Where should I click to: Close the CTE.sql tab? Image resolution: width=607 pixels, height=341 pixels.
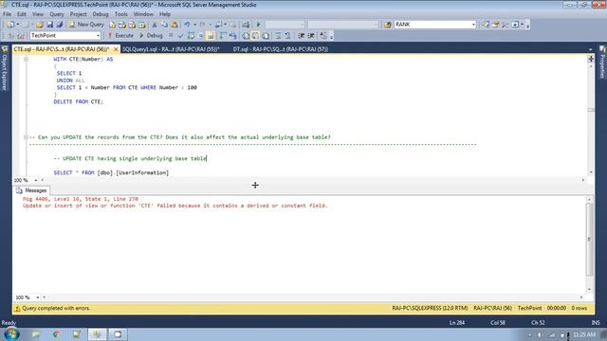[116, 49]
